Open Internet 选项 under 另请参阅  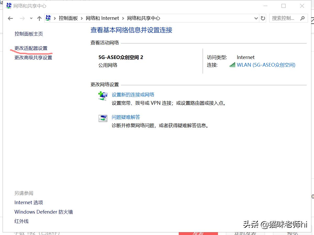click(29, 202)
